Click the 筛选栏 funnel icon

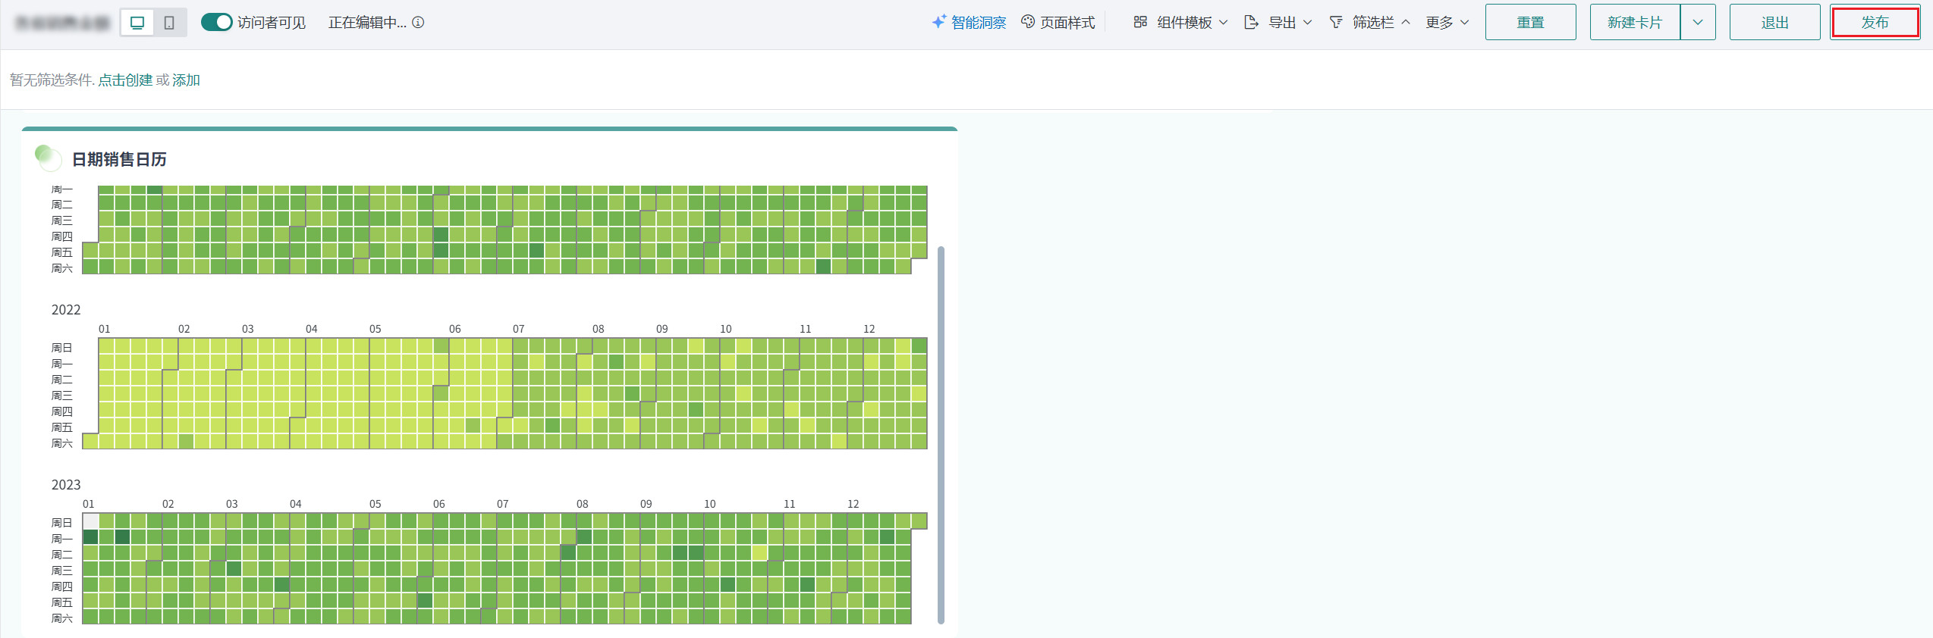click(x=1336, y=22)
